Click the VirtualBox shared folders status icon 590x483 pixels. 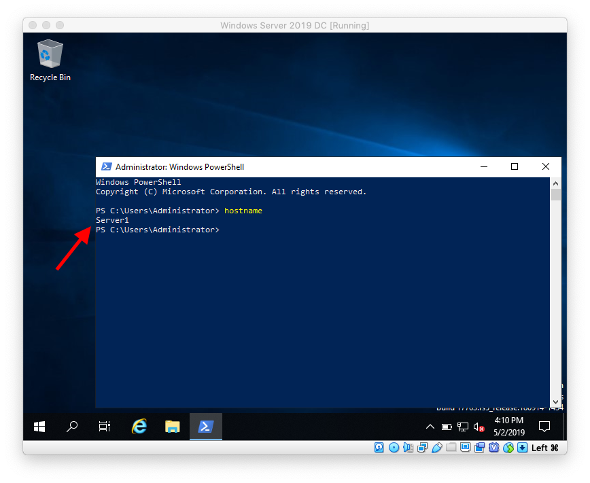point(452,448)
